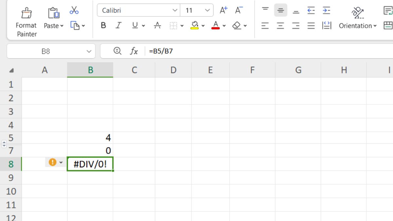Expand the Name Box dropdown arrow
Viewport: 393px width, 221px height.
tap(89, 51)
